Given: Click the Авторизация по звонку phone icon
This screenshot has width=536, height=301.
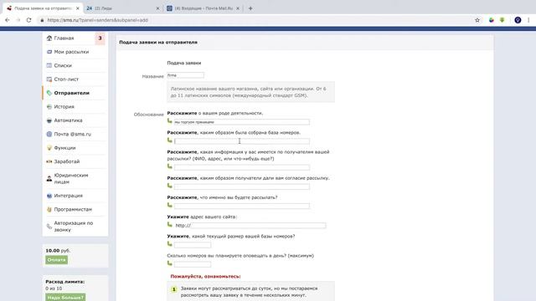Looking at the screenshot, I should 49,227.
